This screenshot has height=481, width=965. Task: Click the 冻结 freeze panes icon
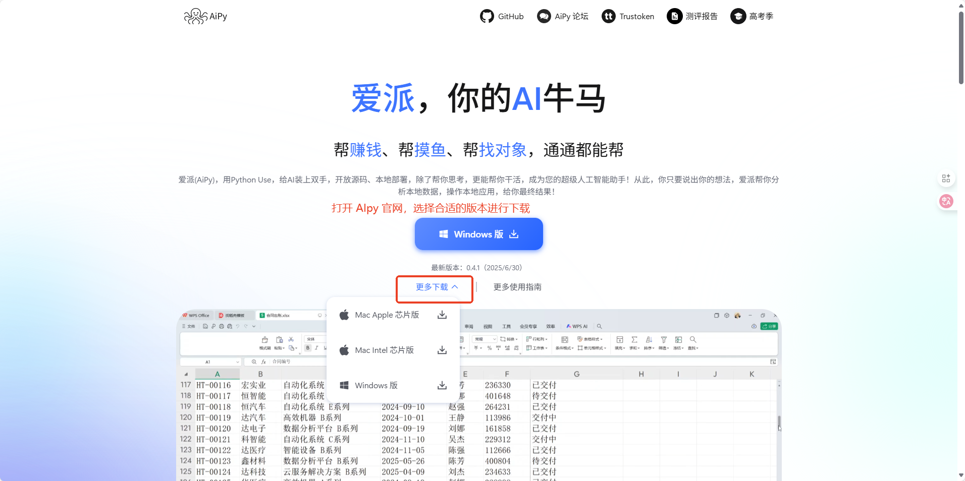tap(678, 340)
